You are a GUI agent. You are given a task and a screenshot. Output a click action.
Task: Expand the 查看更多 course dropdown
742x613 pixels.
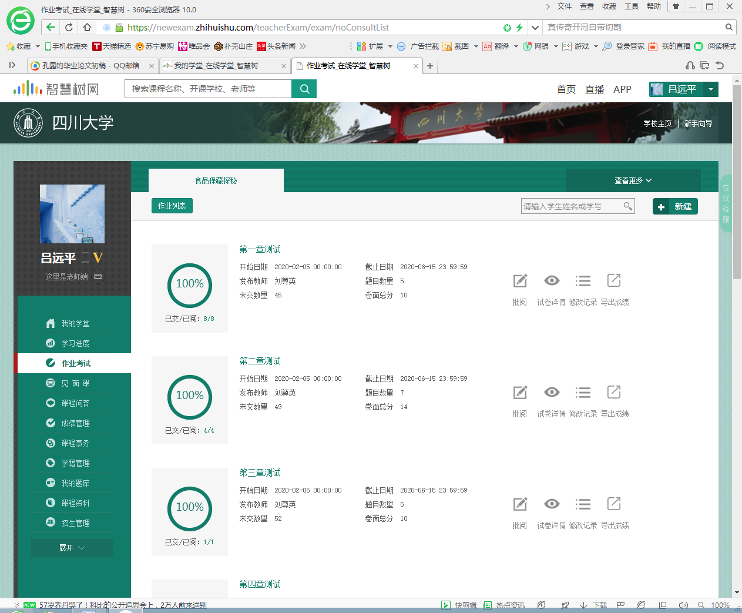pos(633,180)
